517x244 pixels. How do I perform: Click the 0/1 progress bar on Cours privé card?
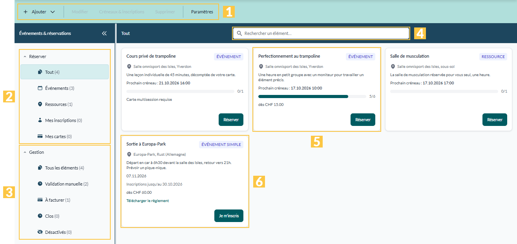pyautogui.click(x=180, y=91)
